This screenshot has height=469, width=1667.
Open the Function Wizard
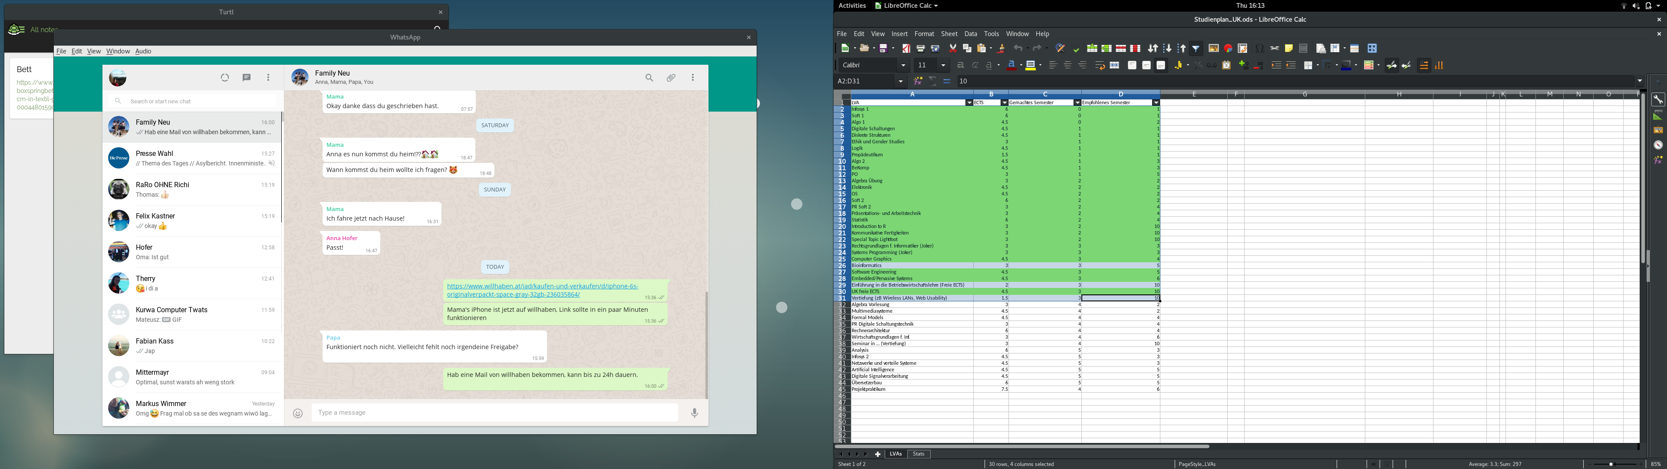pyautogui.click(x=918, y=81)
